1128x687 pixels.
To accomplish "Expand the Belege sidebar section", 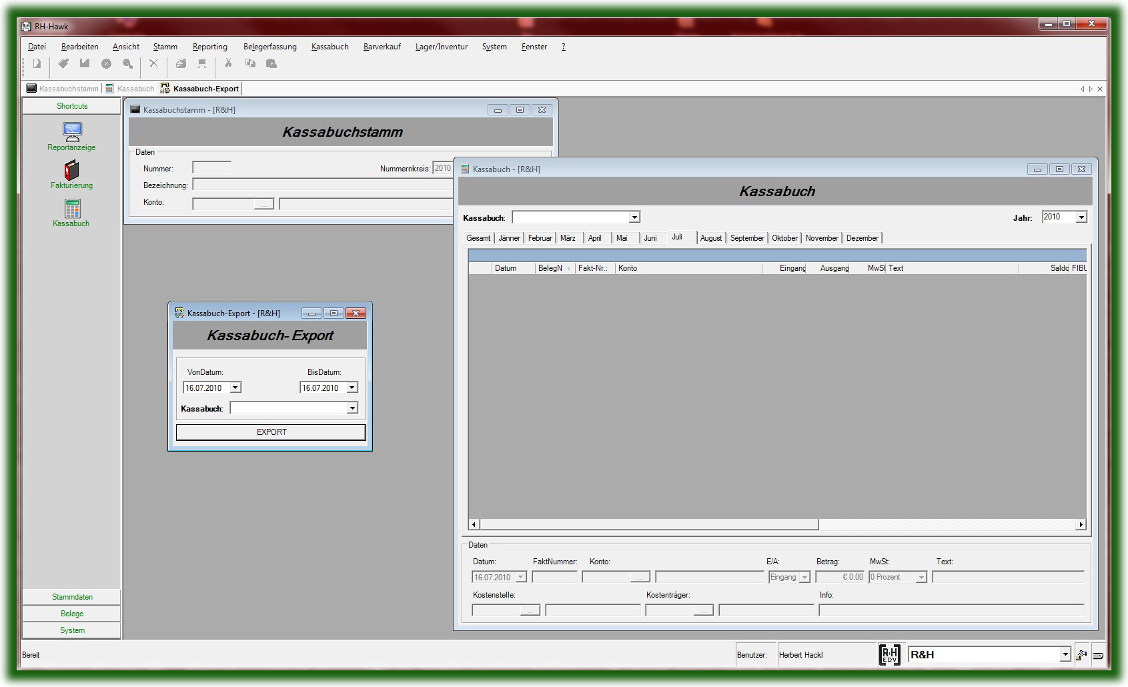I will pyautogui.click(x=72, y=614).
